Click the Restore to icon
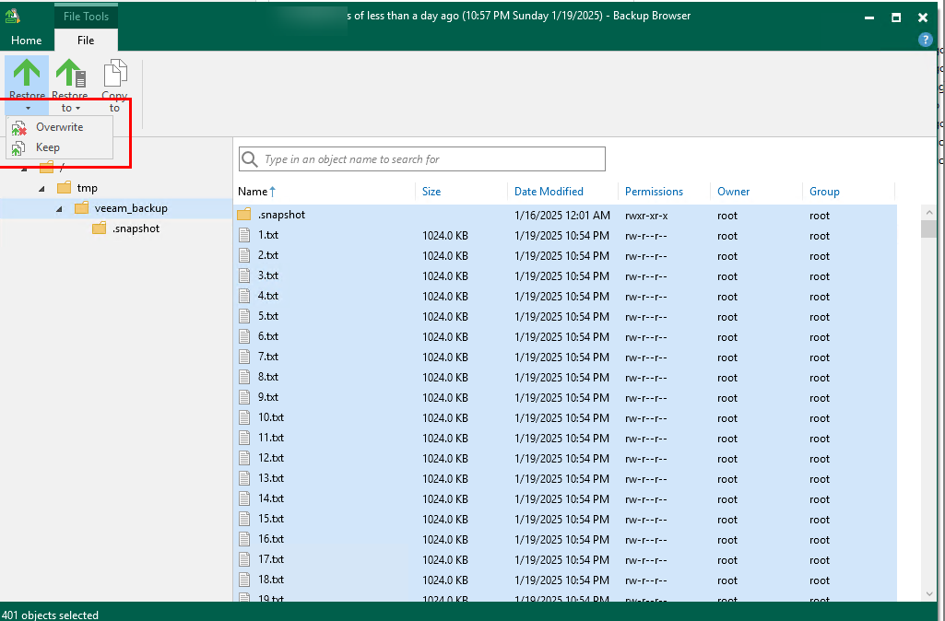The width and height of the screenshot is (945, 621). pyautogui.click(x=69, y=73)
